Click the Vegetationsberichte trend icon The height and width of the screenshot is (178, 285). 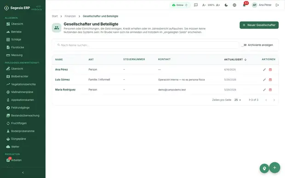pos(8,84)
